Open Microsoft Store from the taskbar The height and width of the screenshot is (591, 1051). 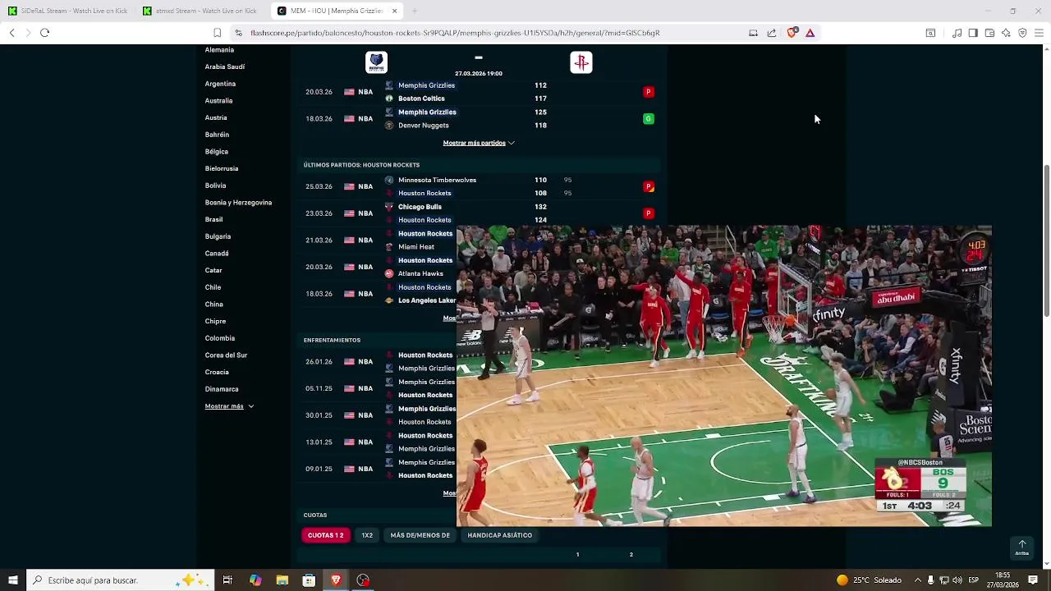pyautogui.click(x=309, y=580)
